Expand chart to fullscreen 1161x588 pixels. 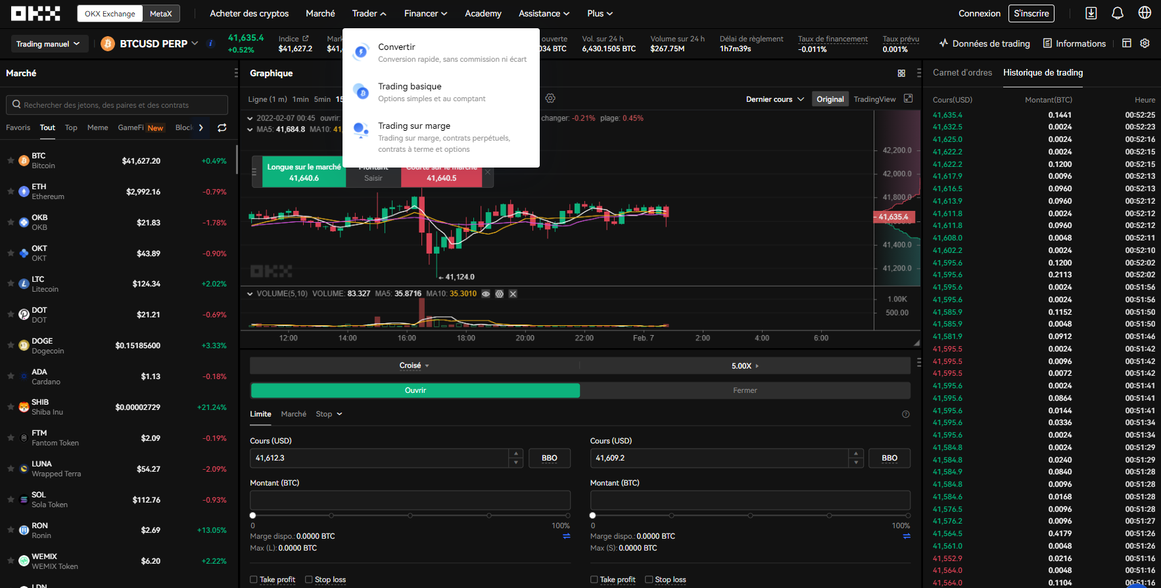pos(908,99)
